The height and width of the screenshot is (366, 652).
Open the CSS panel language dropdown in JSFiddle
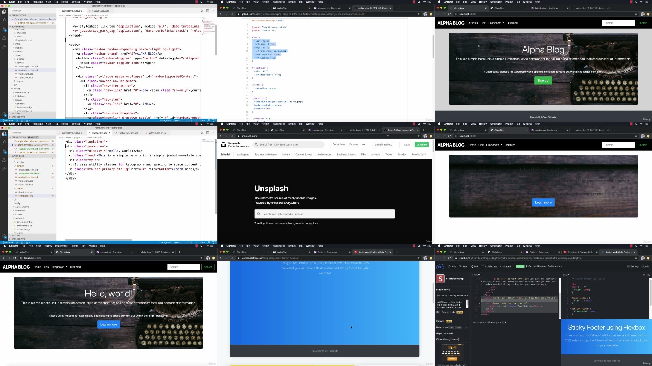(x=566, y=275)
